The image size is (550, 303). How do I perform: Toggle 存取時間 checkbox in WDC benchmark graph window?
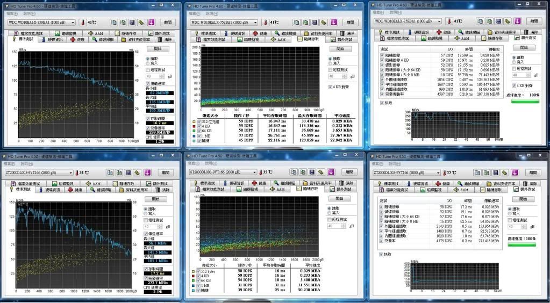pos(148,119)
